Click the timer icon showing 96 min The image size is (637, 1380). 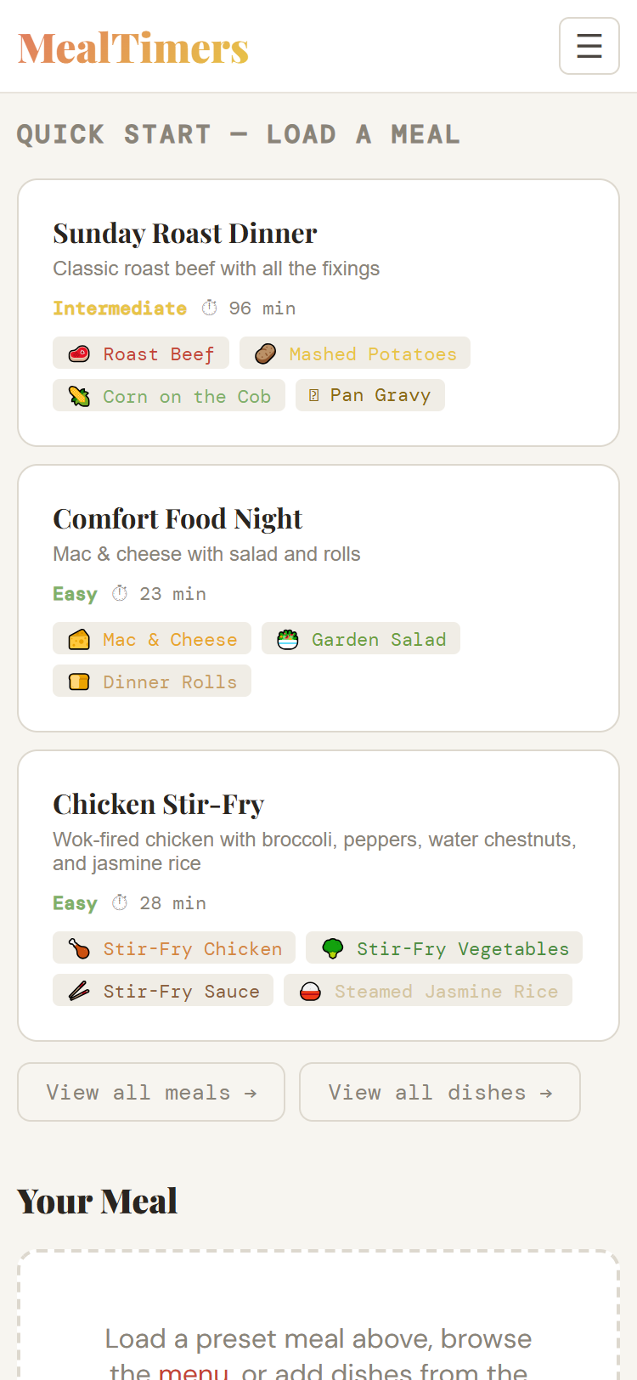click(x=209, y=307)
